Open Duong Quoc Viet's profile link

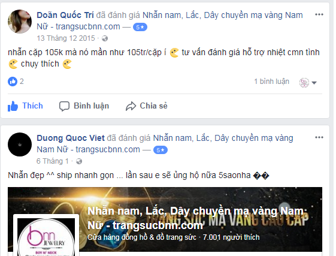pyautogui.click(x=71, y=138)
